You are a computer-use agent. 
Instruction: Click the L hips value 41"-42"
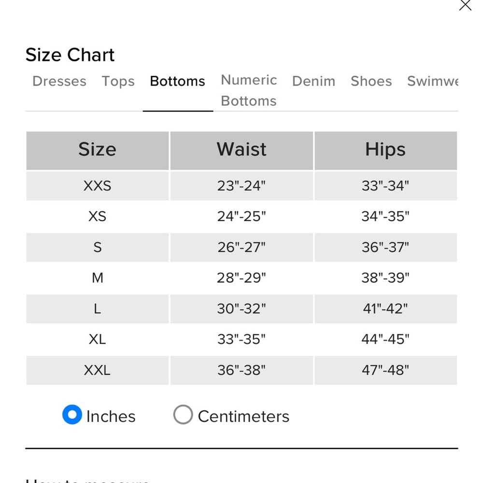pos(385,309)
